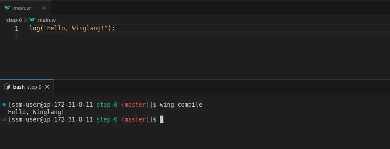Switch to the bash step-0 terminal tab
The width and height of the screenshot is (390, 149).
tap(27, 87)
